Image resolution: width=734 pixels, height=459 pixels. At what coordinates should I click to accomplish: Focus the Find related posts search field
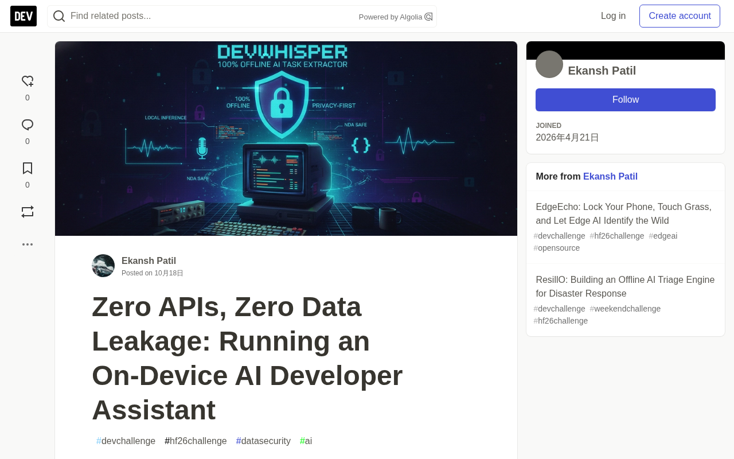click(x=242, y=16)
